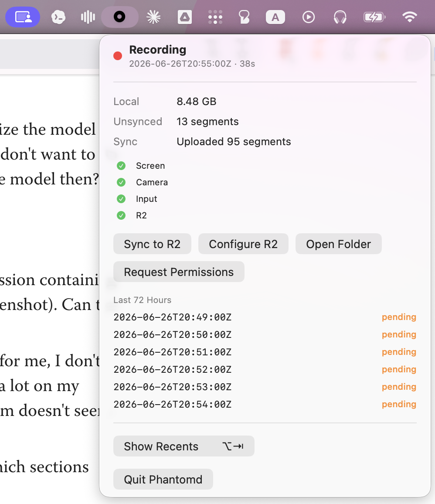This screenshot has height=504, width=435.
Task: Open the starburst asterisk menu bar icon
Action: coord(153,17)
